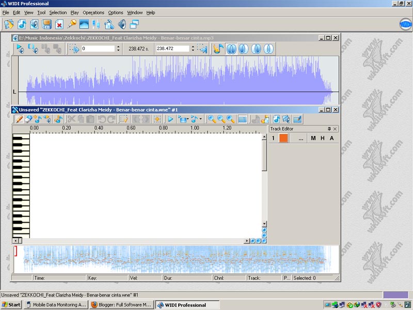Unpin the Track Editor panel
Viewport: 413px width, 310px height.
tap(329, 129)
